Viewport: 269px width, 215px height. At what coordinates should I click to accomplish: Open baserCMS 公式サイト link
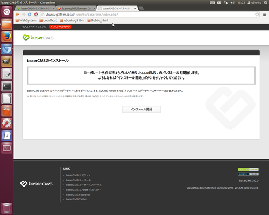[x=78, y=175]
